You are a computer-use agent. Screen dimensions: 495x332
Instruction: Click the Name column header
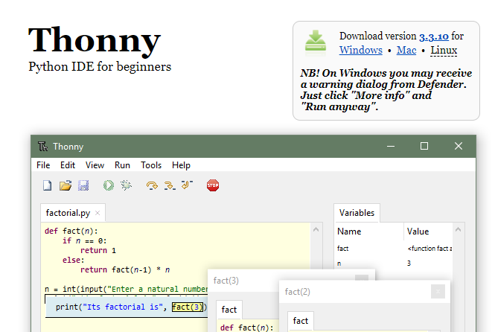[349, 232]
